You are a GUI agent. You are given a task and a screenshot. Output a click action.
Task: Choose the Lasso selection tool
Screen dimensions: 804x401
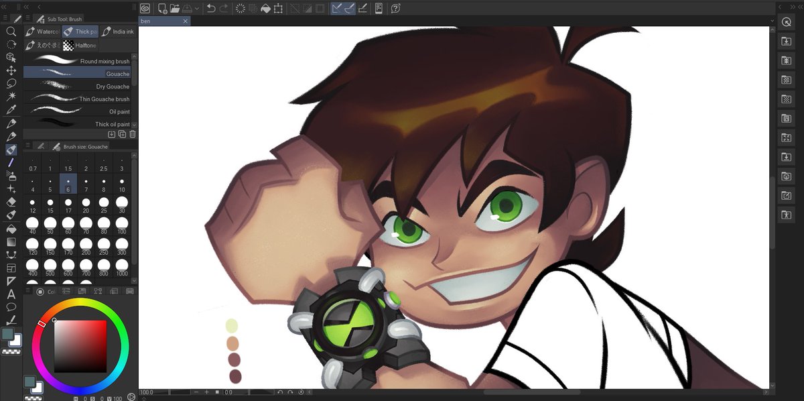pos(11,83)
